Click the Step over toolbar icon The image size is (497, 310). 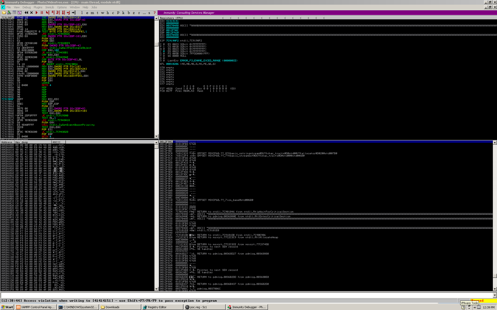[53, 13]
